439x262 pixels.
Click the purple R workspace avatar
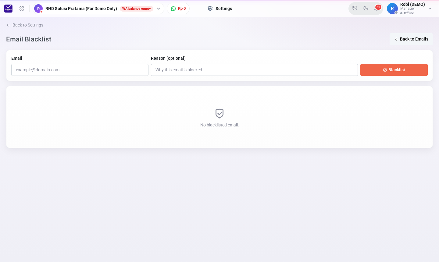coord(38,9)
